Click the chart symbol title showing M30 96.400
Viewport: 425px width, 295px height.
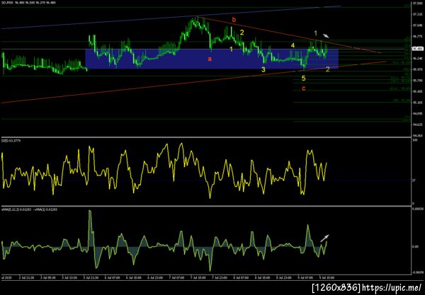(28, 2)
